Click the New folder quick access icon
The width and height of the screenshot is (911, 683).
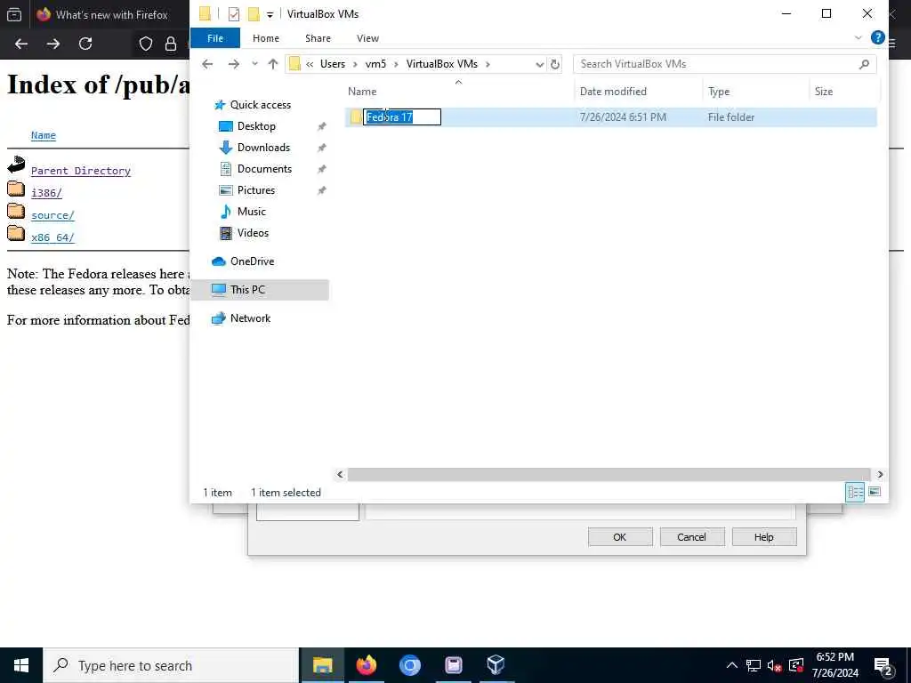254,14
